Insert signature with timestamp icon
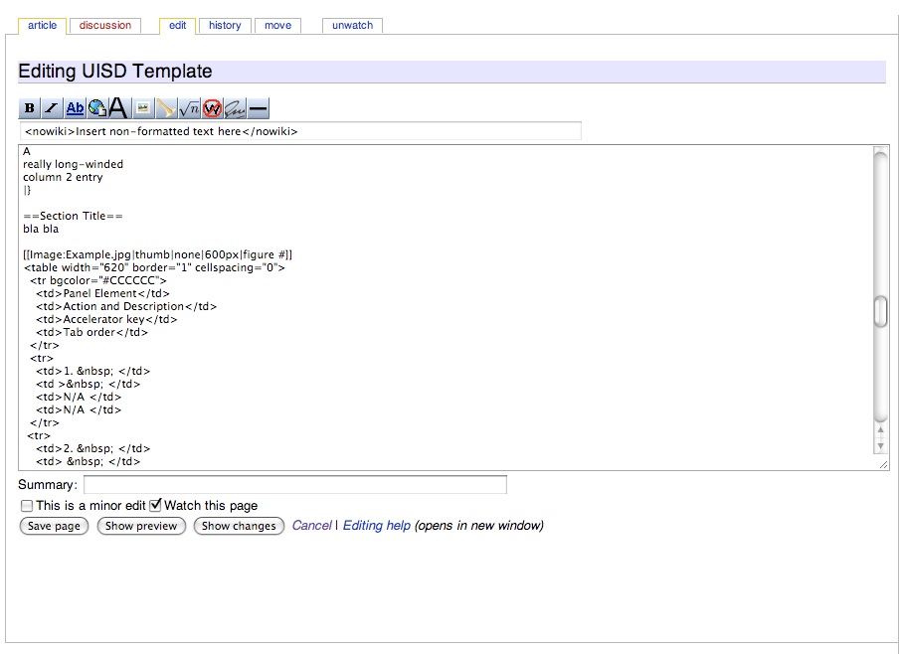This screenshot has height=654, width=899. coord(235,108)
